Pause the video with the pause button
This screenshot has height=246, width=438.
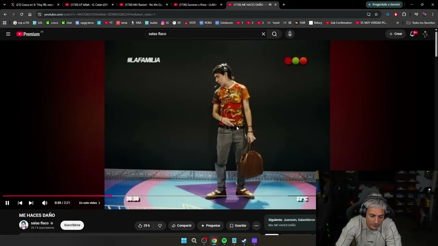[x=7, y=203]
